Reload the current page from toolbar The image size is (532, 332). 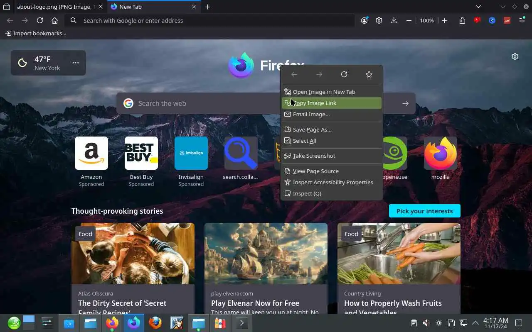(x=40, y=20)
